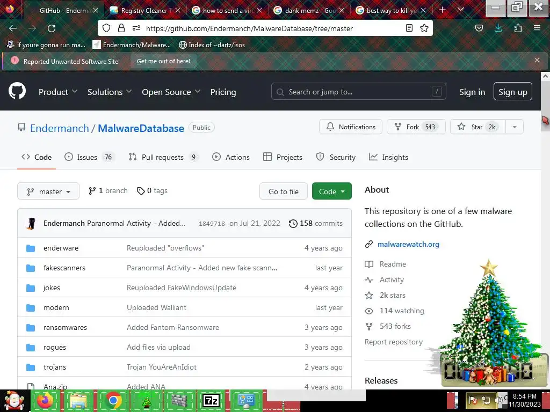Reload the page with the refresh icon

[x=52, y=28]
